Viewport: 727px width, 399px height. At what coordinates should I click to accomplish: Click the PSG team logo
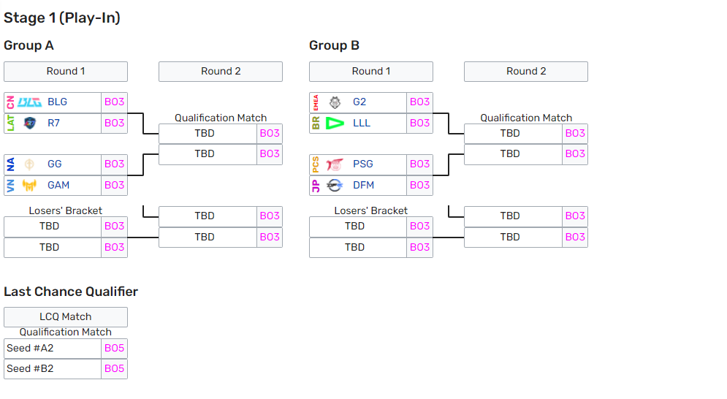coord(335,164)
